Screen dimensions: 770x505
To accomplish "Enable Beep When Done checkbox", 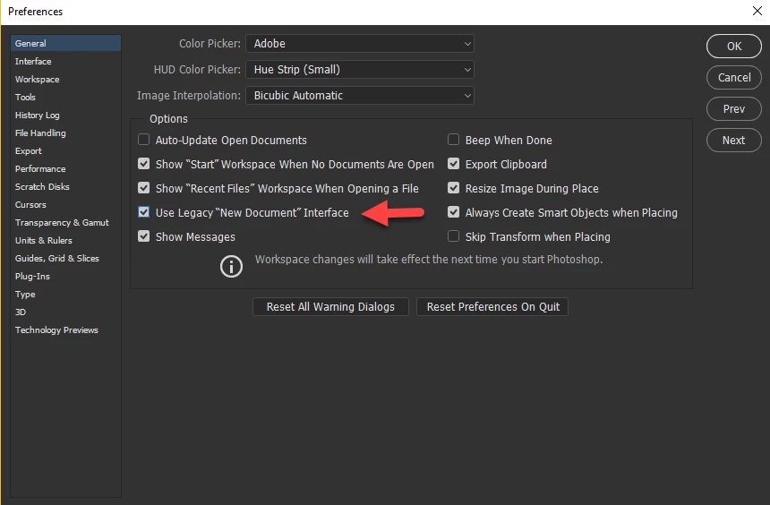I will click(x=453, y=140).
